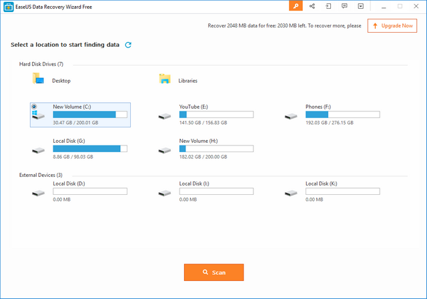Select the Libraries folder icon
The width and height of the screenshot is (427, 299).
pos(165,79)
